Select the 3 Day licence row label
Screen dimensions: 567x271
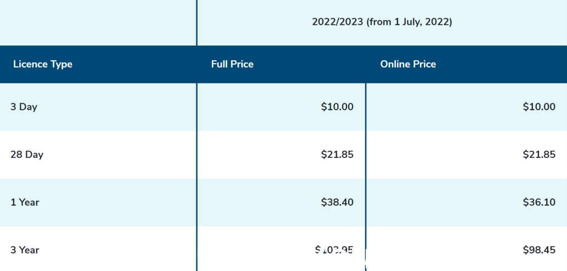tap(24, 107)
